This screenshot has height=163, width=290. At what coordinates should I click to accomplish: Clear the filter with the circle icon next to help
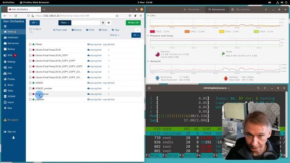[109, 23]
